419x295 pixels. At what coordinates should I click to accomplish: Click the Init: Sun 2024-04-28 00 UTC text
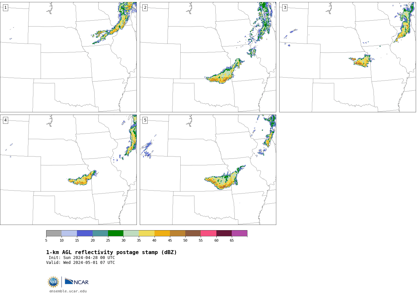pyautogui.click(x=82, y=258)
